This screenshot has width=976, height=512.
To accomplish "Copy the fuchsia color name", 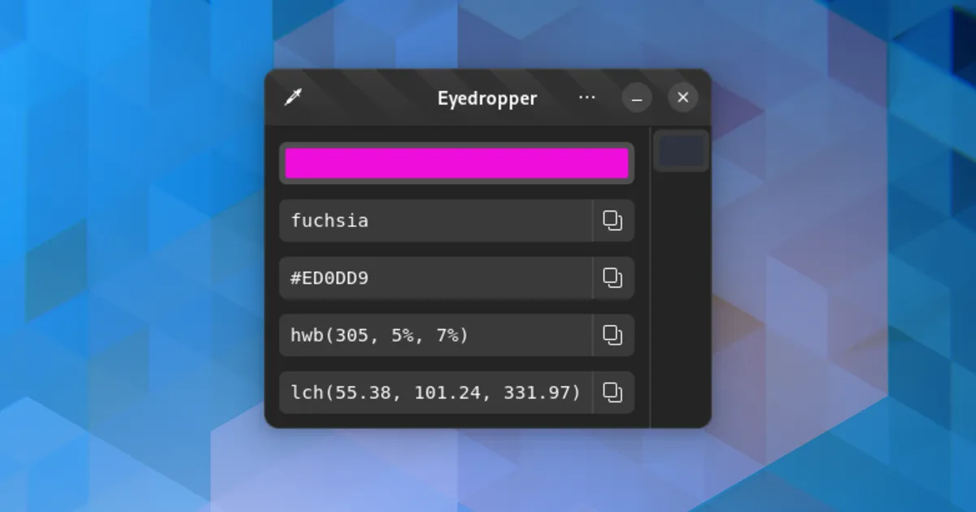I will [x=612, y=221].
